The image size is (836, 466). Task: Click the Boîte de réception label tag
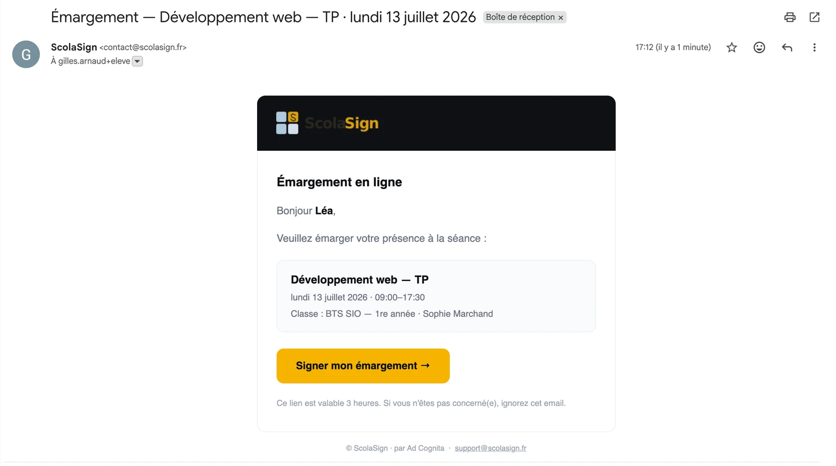click(x=520, y=17)
